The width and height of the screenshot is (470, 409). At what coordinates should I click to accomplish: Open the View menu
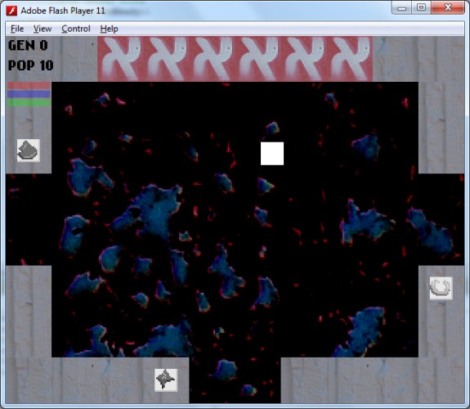point(43,29)
